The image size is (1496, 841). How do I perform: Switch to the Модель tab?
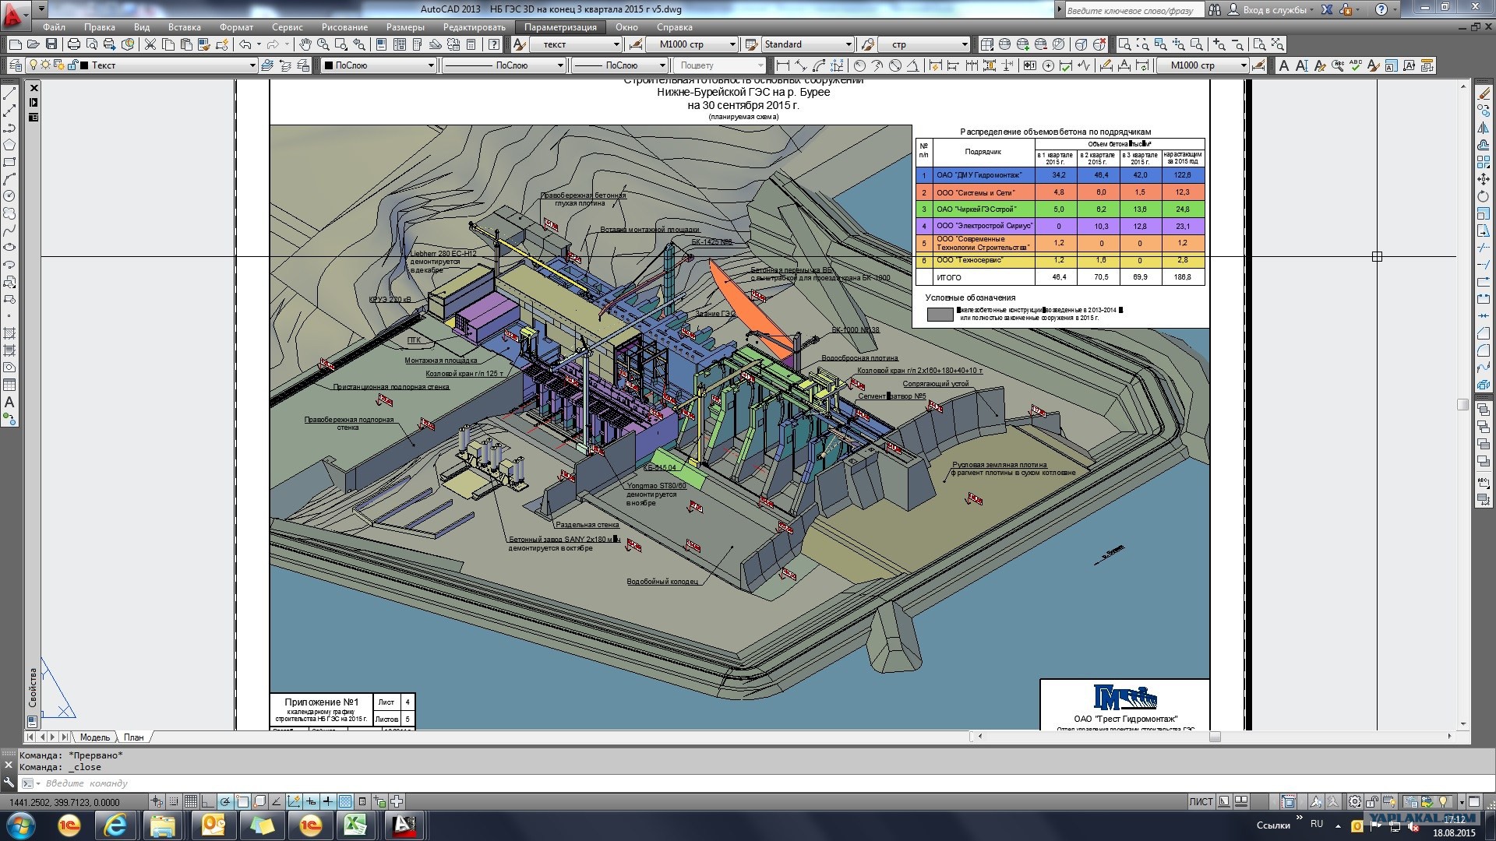95,737
